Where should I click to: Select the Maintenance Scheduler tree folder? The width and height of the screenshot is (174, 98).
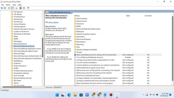tap(22, 34)
